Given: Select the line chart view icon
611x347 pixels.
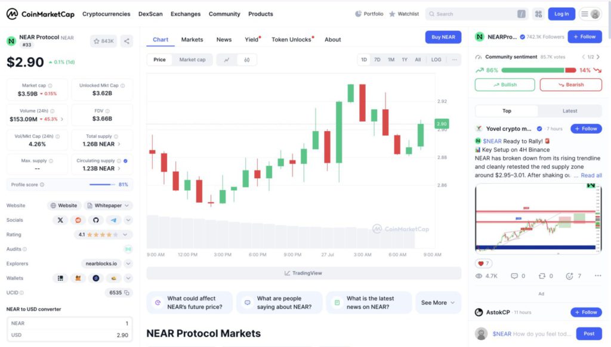Looking at the screenshot, I should [227, 60].
